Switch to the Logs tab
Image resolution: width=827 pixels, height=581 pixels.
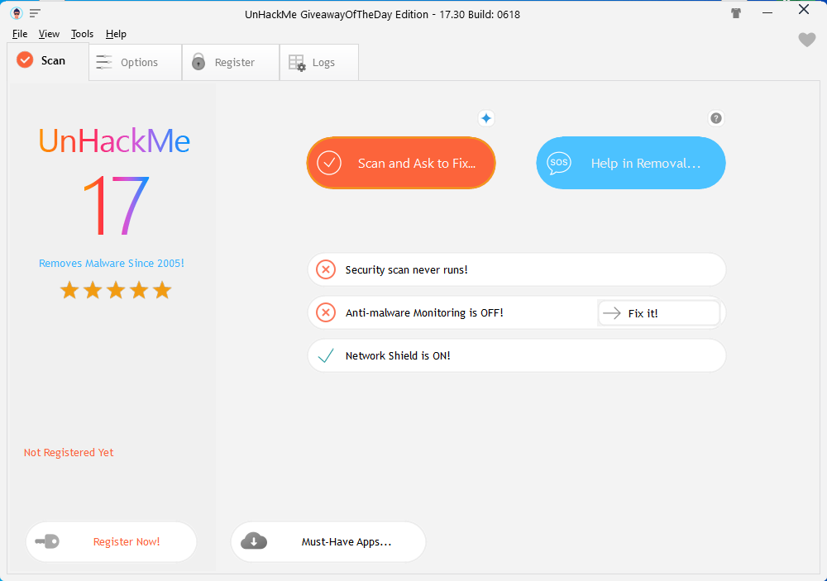[x=319, y=62]
